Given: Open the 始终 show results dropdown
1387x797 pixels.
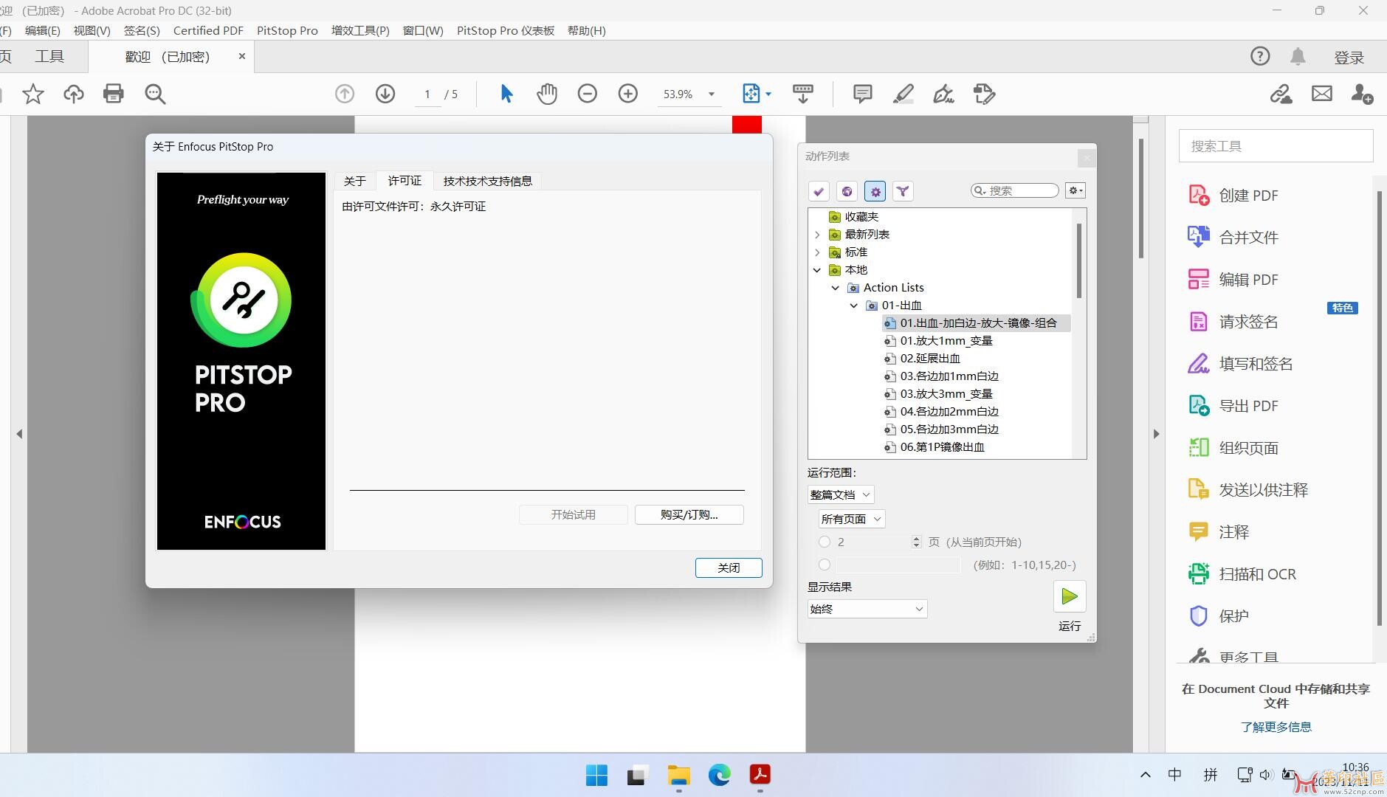Looking at the screenshot, I should coord(867,609).
